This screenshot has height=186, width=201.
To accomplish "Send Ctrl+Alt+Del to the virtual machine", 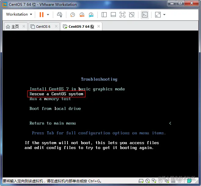I will tap(60, 15).
